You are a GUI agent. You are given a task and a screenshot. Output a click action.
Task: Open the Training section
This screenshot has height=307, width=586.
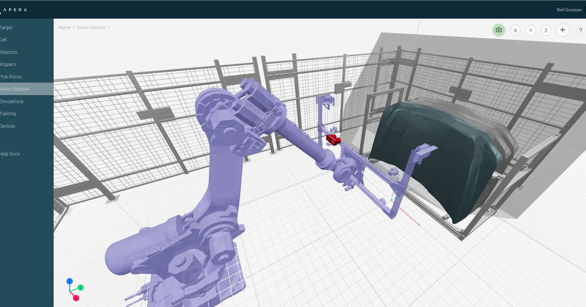coord(8,113)
